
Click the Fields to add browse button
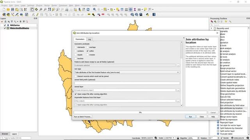(178, 65)
